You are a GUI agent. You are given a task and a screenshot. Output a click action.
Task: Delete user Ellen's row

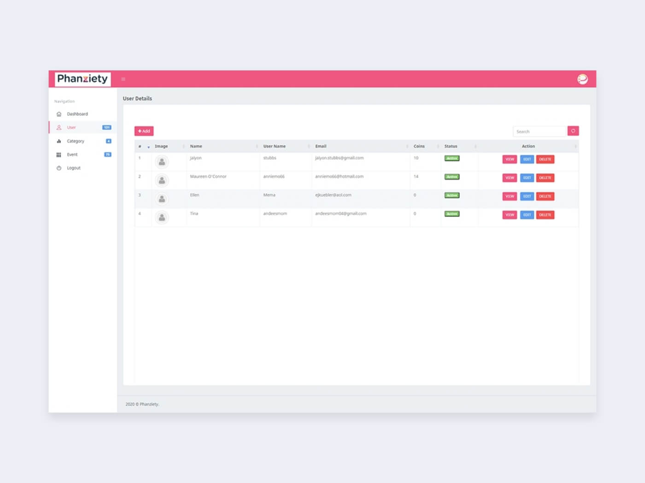[x=545, y=196]
